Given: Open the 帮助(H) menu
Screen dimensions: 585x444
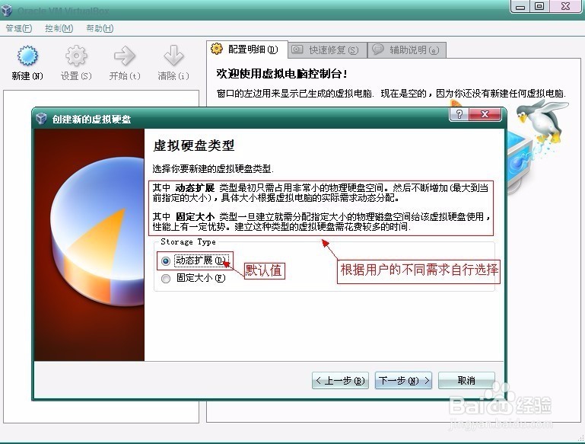Looking at the screenshot, I should (100, 28).
